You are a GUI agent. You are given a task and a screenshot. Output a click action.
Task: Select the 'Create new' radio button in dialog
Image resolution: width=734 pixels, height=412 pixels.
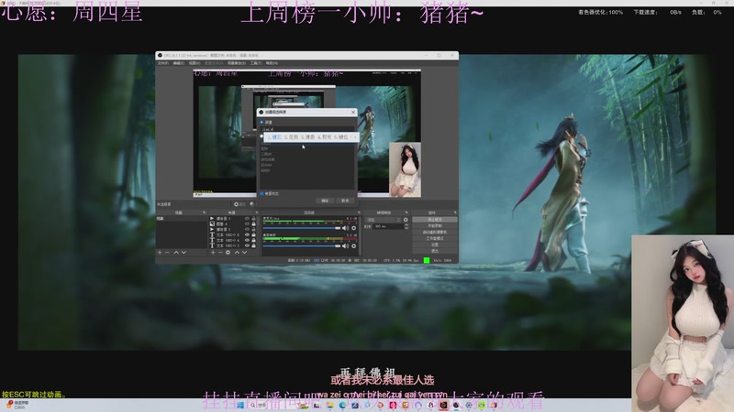coord(261,123)
